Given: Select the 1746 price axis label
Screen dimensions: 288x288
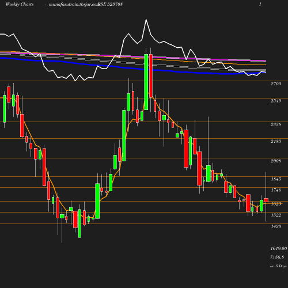Looking at the screenshot, I should (x=276, y=190).
